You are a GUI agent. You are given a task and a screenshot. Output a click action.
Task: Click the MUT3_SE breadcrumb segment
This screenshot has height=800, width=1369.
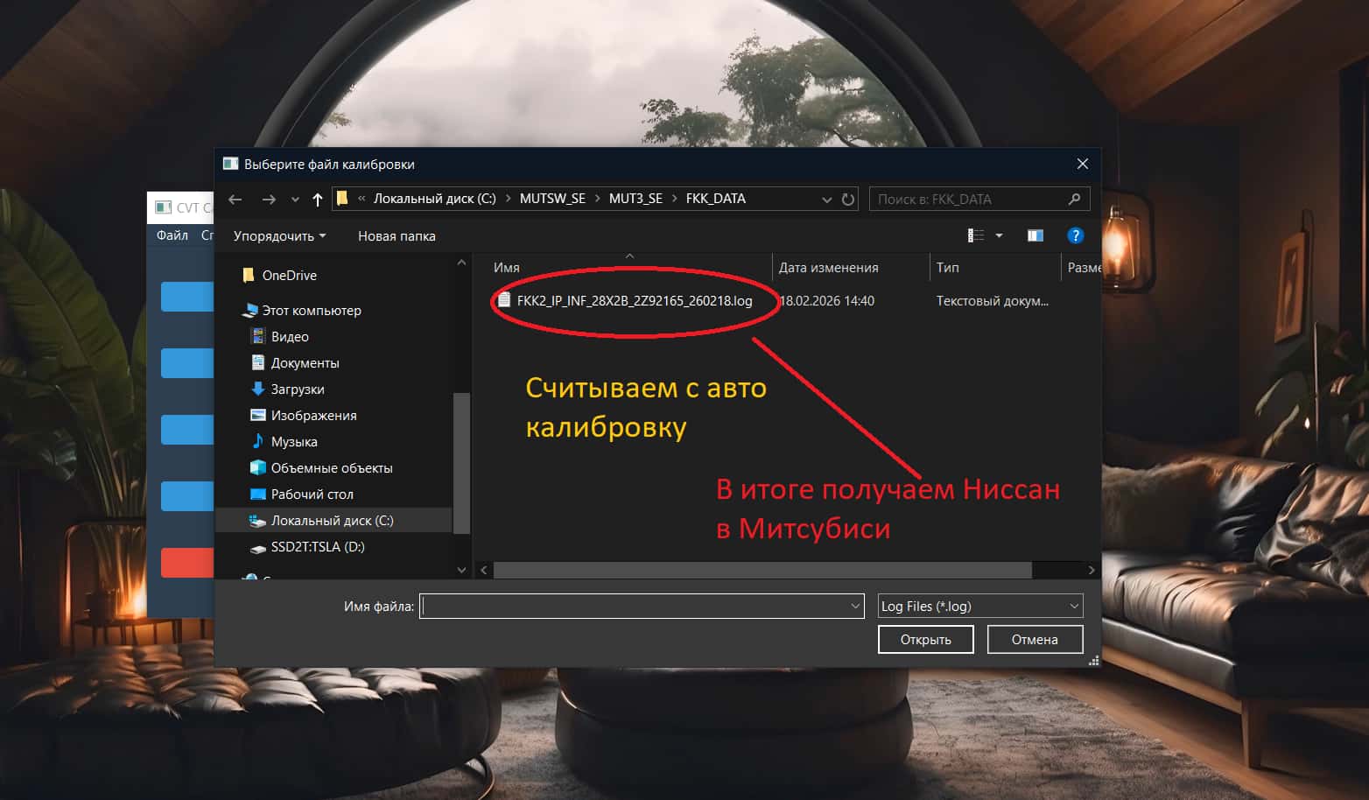[635, 199]
